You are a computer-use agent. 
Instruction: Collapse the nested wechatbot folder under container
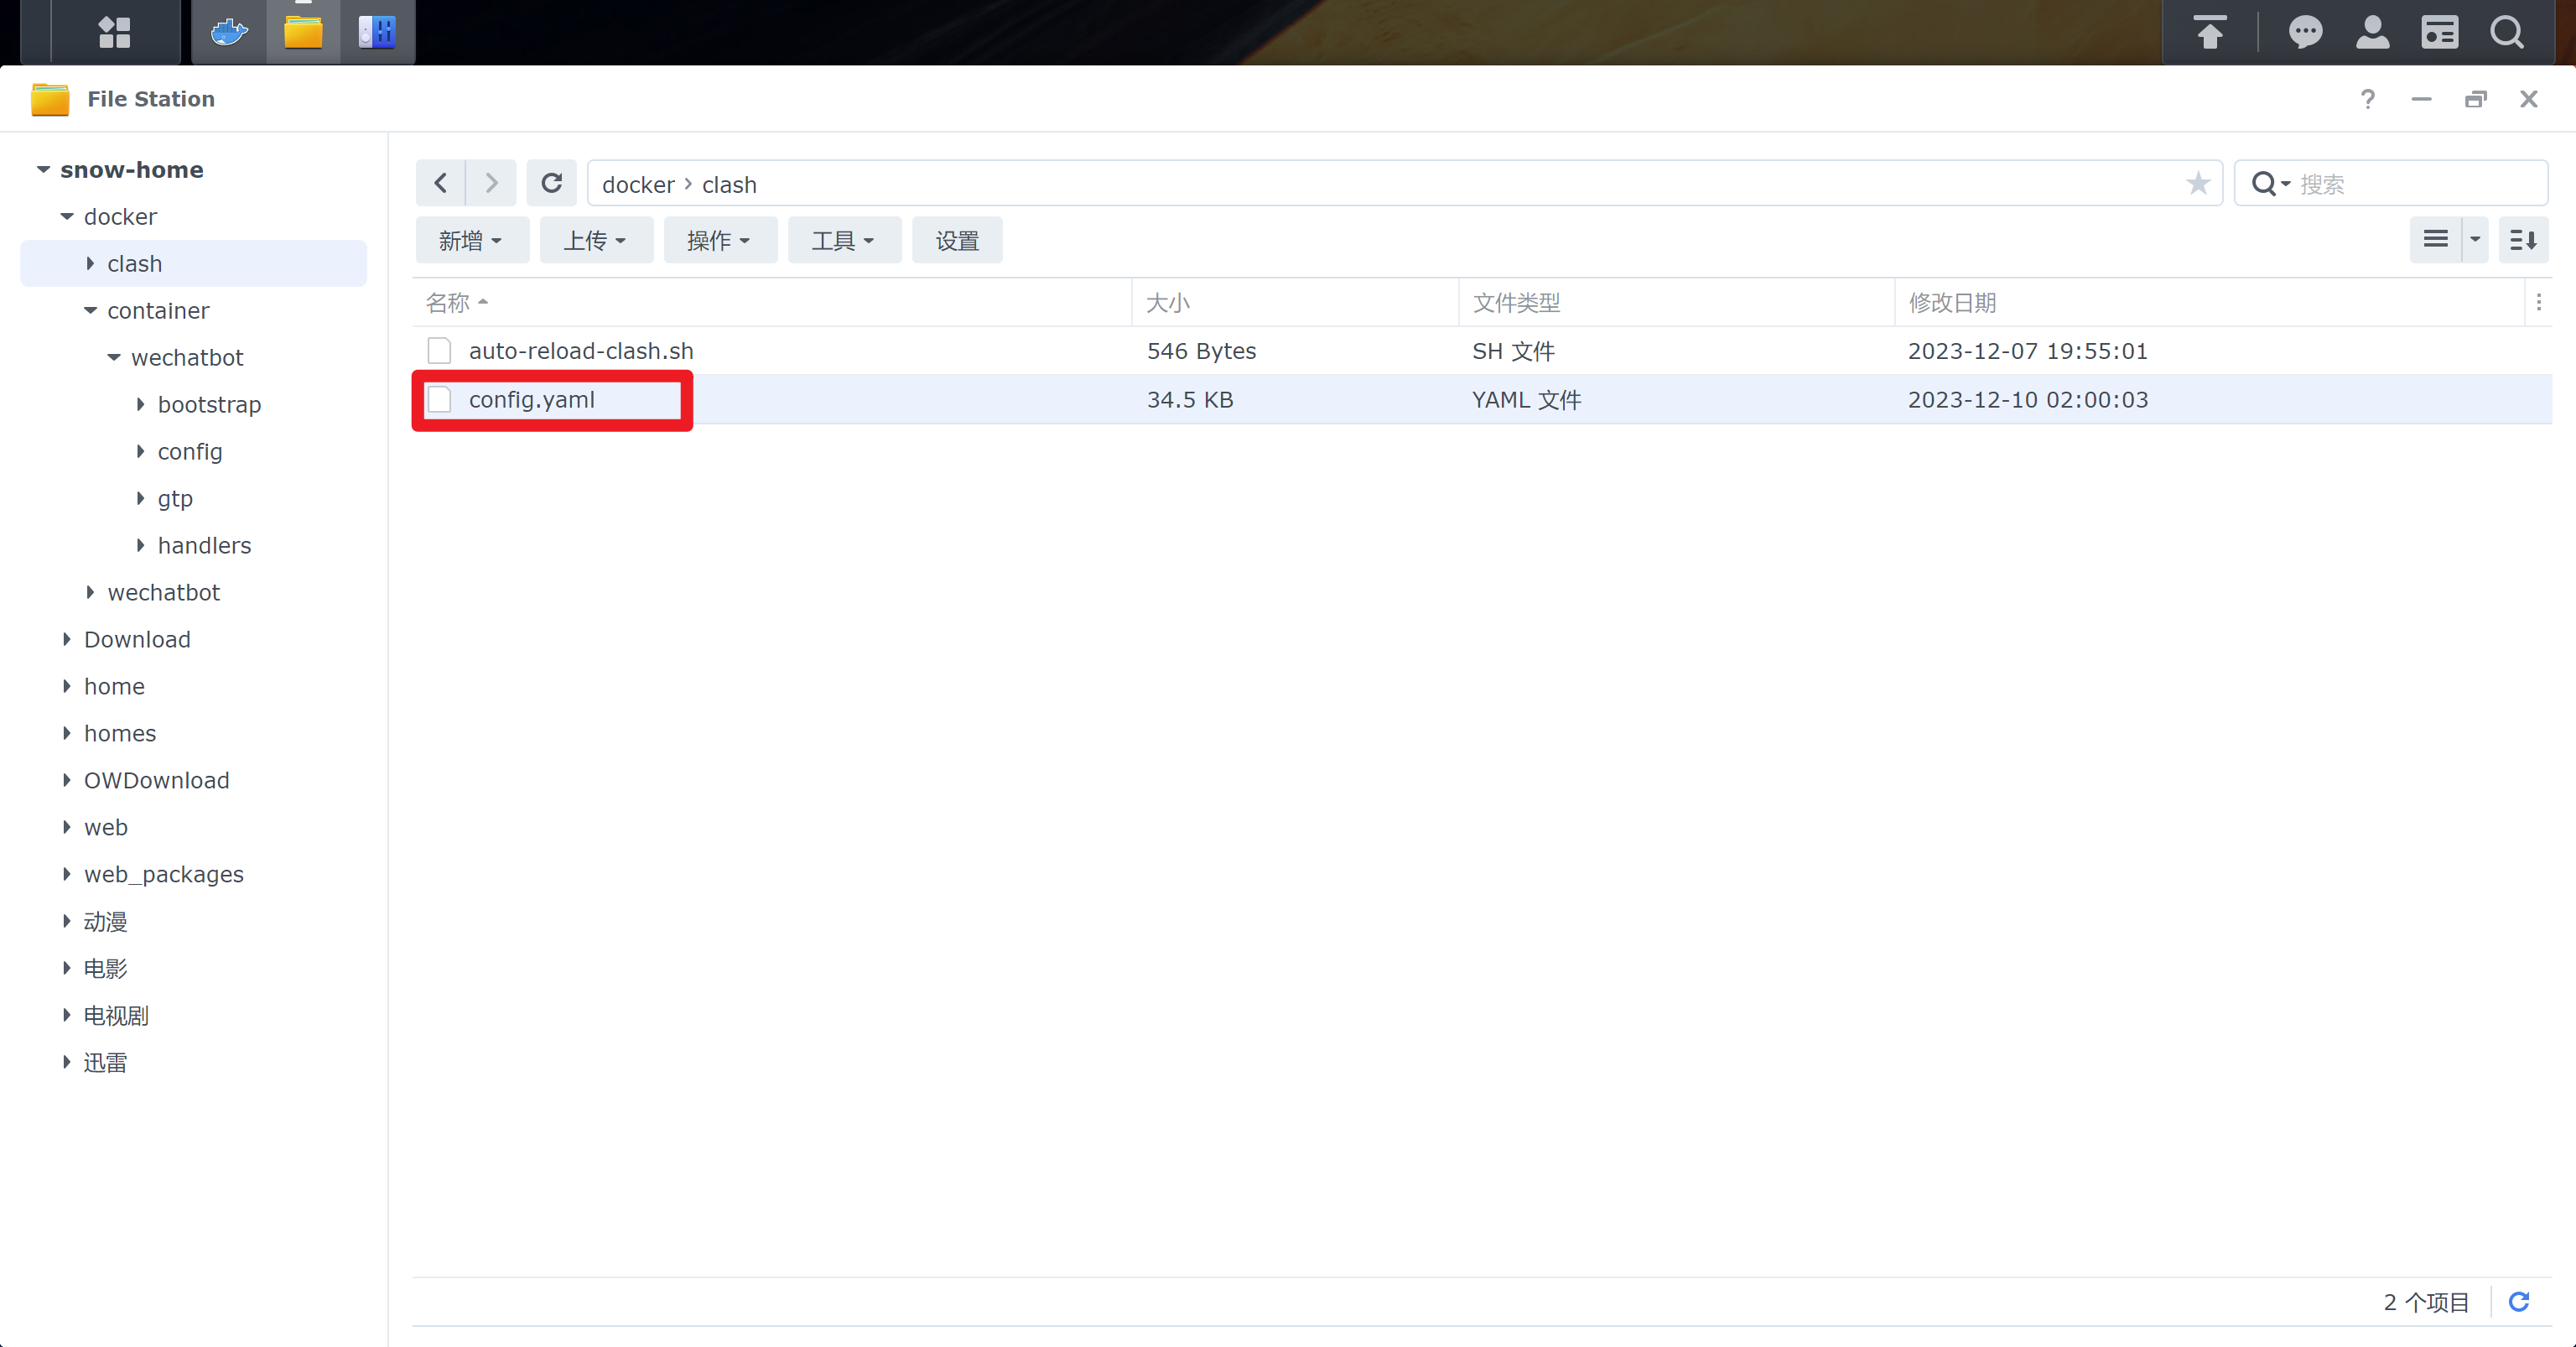click(114, 358)
